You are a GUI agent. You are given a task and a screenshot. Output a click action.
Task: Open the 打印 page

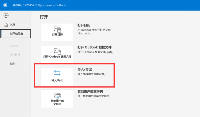pyautogui.click(x=12, y=63)
